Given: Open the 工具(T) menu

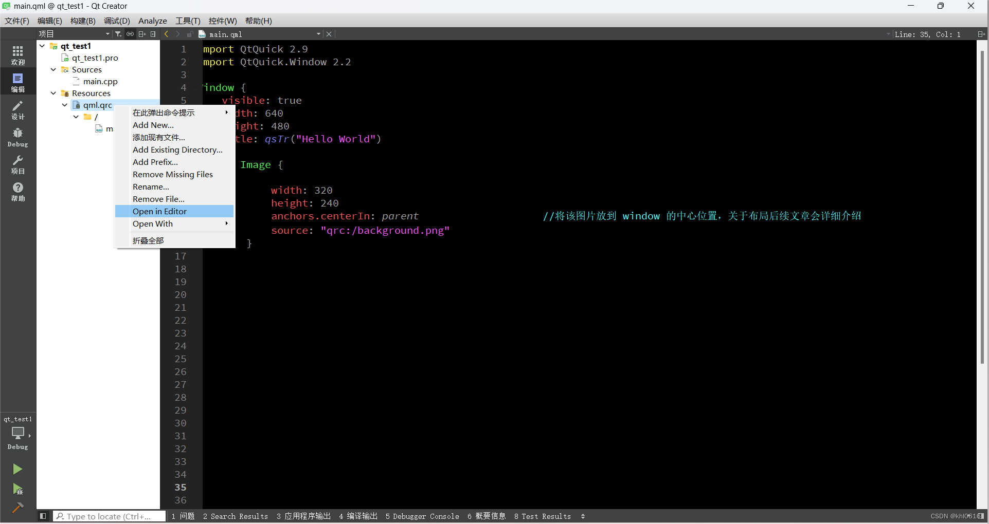Looking at the screenshot, I should click(x=187, y=21).
